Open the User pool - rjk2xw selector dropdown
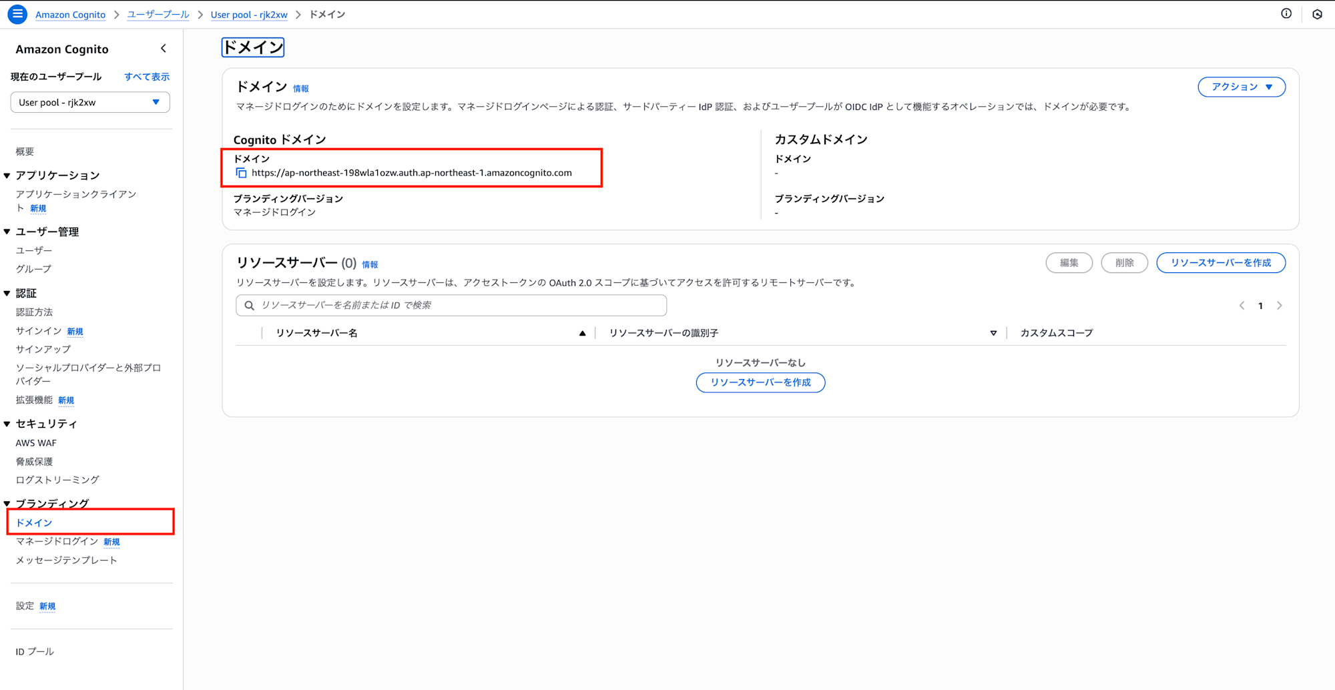The height and width of the screenshot is (690, 1335). pyautogui.click(x=90, y=102)
